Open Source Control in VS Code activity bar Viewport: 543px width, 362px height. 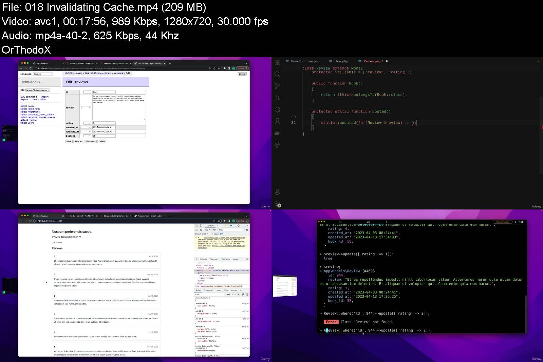(277, 86)
